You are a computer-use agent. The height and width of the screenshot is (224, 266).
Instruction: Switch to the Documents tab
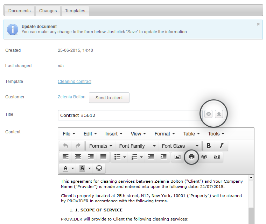pos(20,11)
